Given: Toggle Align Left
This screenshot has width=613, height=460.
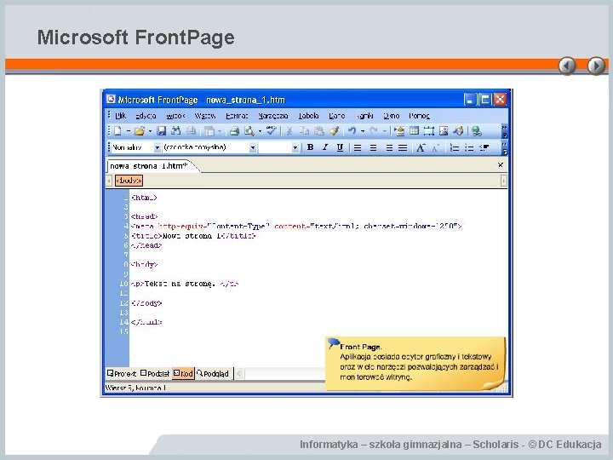Looking at the screenshot, I should (x=358, y=147).
